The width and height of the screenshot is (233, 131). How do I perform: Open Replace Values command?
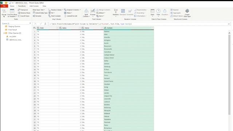coord(56,10)
